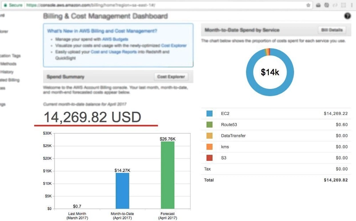Click the blue Month-to-Date bar
This screenshot has width=356, height=221.
tap(122, 191)
